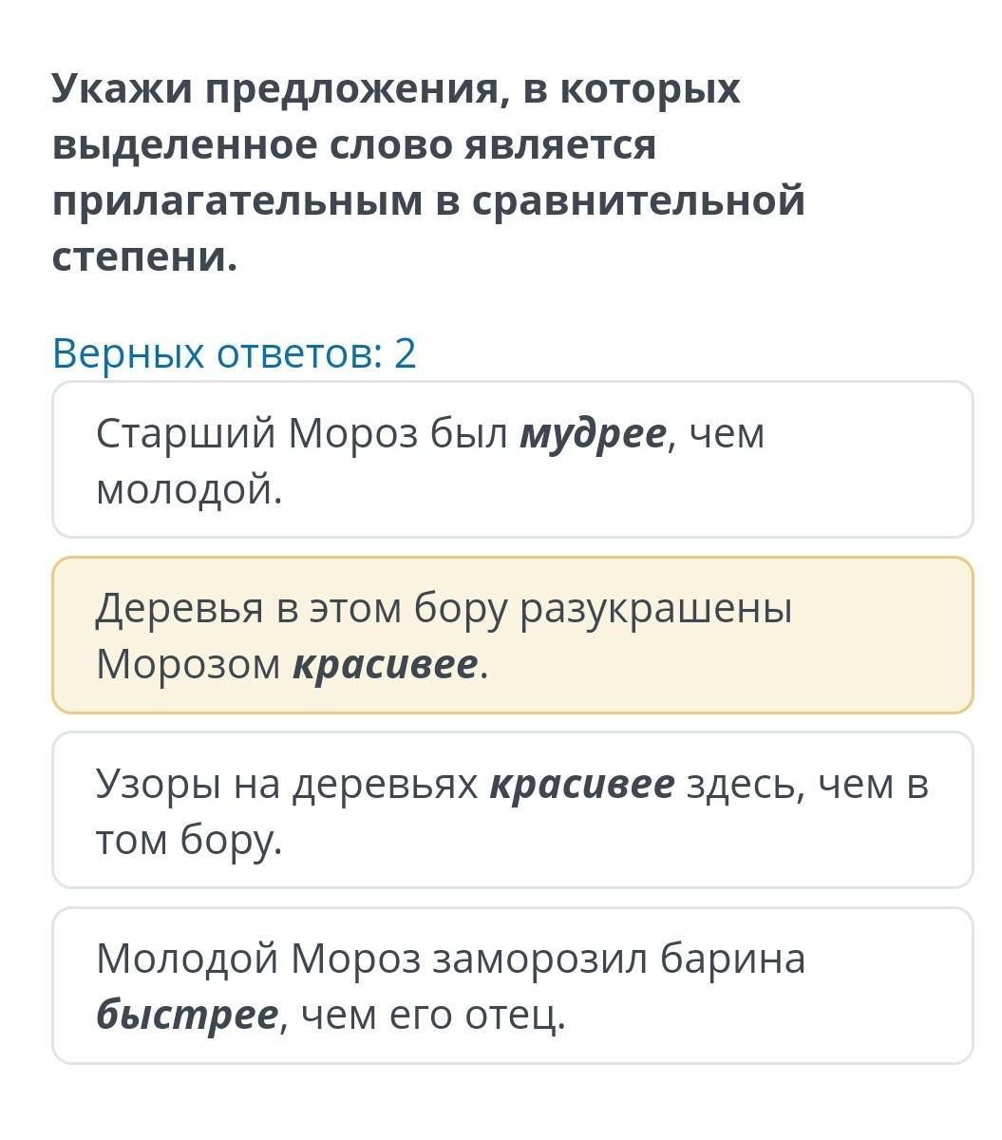This screenshot has height=1140, width=1002.
Task: Click the bold word 'мудрее'
Action: (593, 434)
